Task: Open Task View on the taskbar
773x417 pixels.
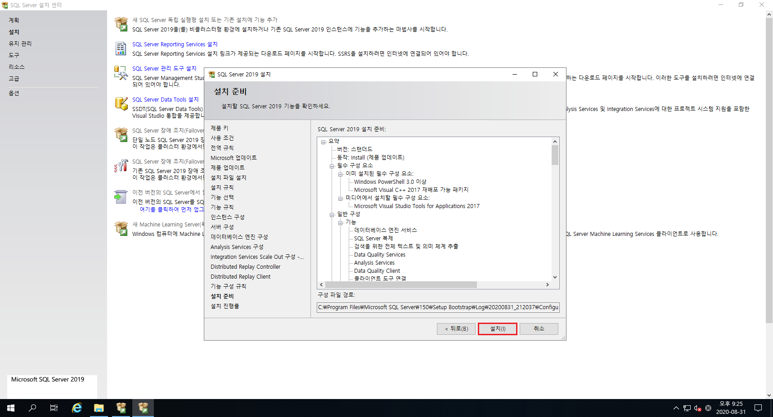Action: tap(54, 408)
